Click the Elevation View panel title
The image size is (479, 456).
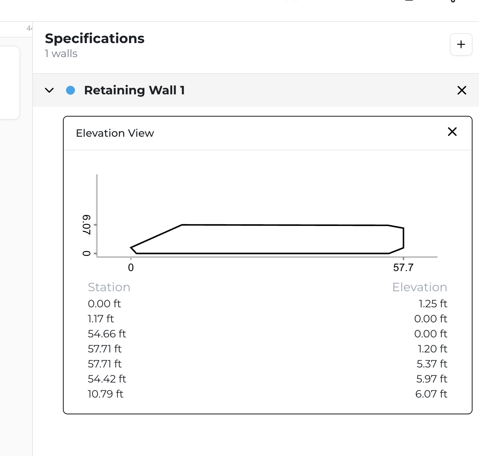pos(115,133)
